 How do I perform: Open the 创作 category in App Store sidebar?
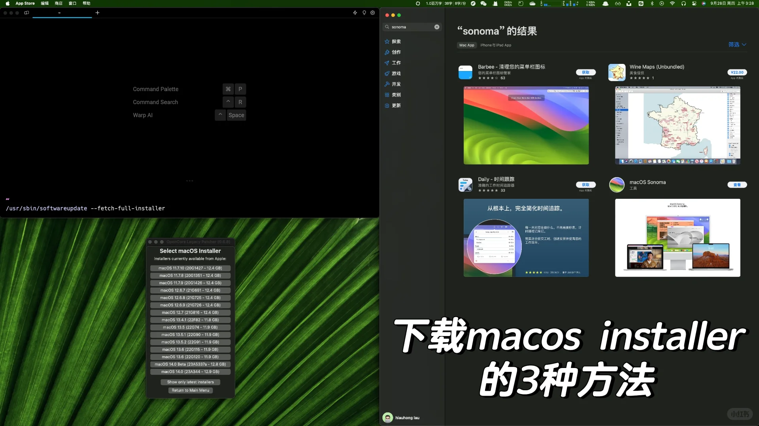click(x=396, y=52)
